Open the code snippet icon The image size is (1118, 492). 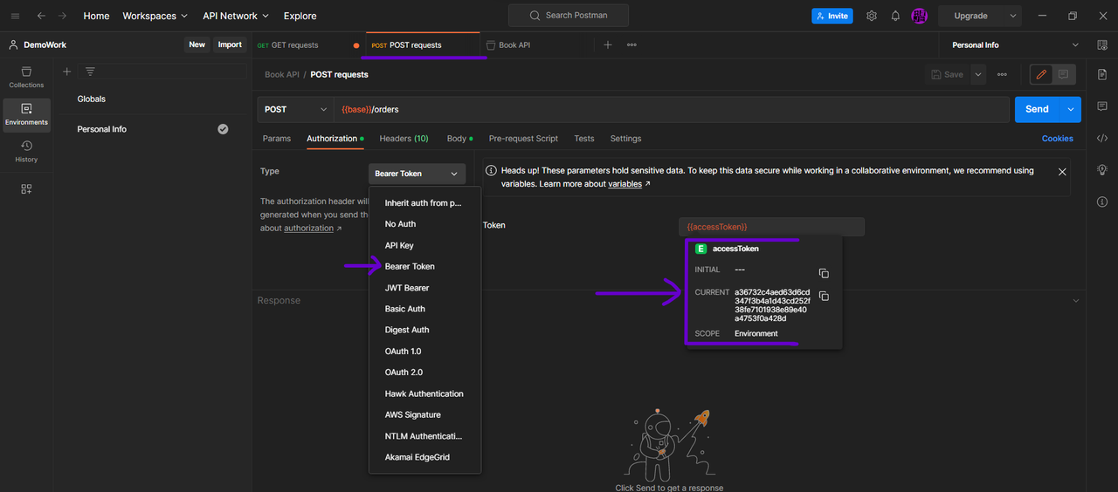(1102, 138)
